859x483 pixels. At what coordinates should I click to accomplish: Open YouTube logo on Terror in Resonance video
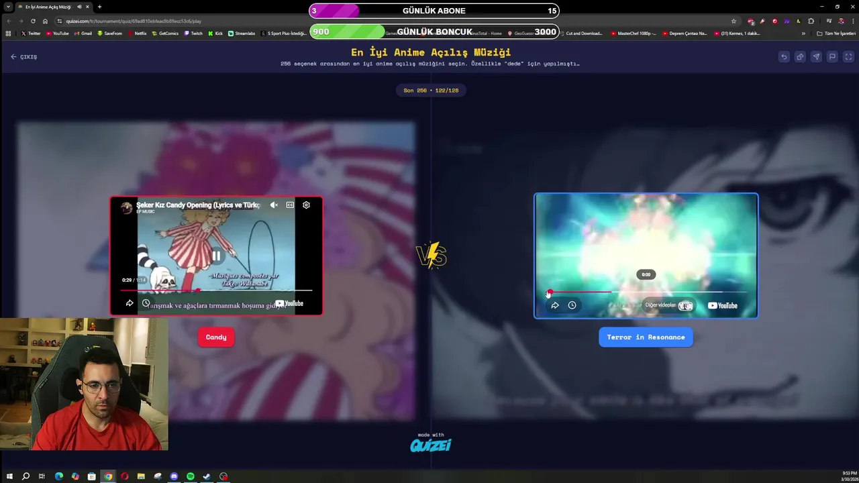722,305
